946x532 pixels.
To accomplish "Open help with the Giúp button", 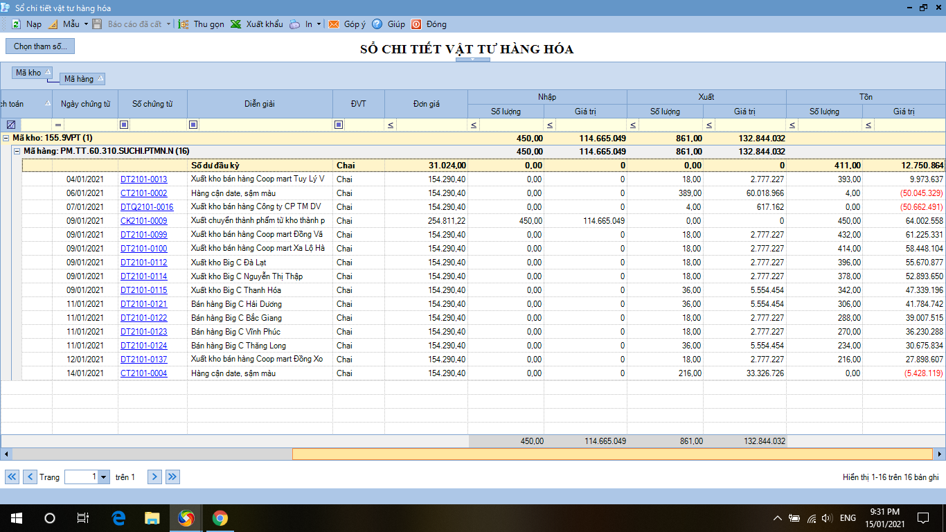I will [x=389, y=24].
